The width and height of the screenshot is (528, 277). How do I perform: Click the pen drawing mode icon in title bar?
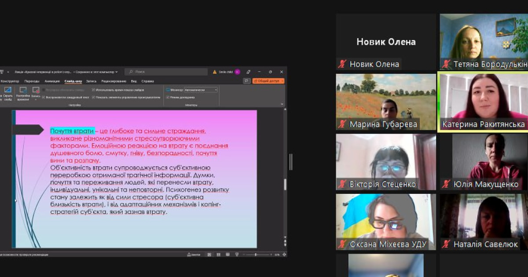248,72
